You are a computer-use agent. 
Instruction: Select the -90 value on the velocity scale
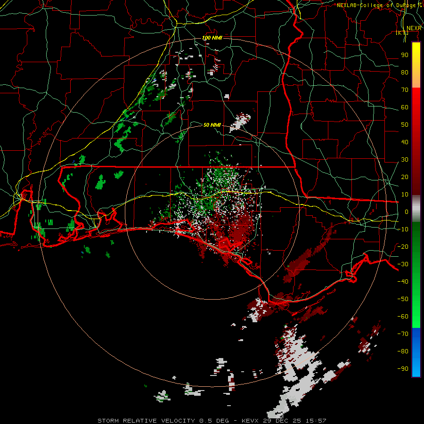(403, 369)
